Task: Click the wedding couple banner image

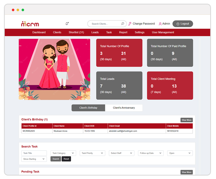Action: pos(55,69)
